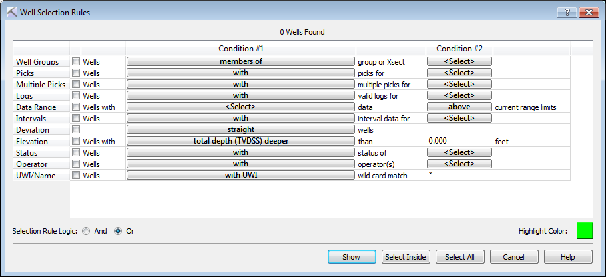Toggle the Deviation rule checkbox
Screen dimensions: 606x277
76,129
